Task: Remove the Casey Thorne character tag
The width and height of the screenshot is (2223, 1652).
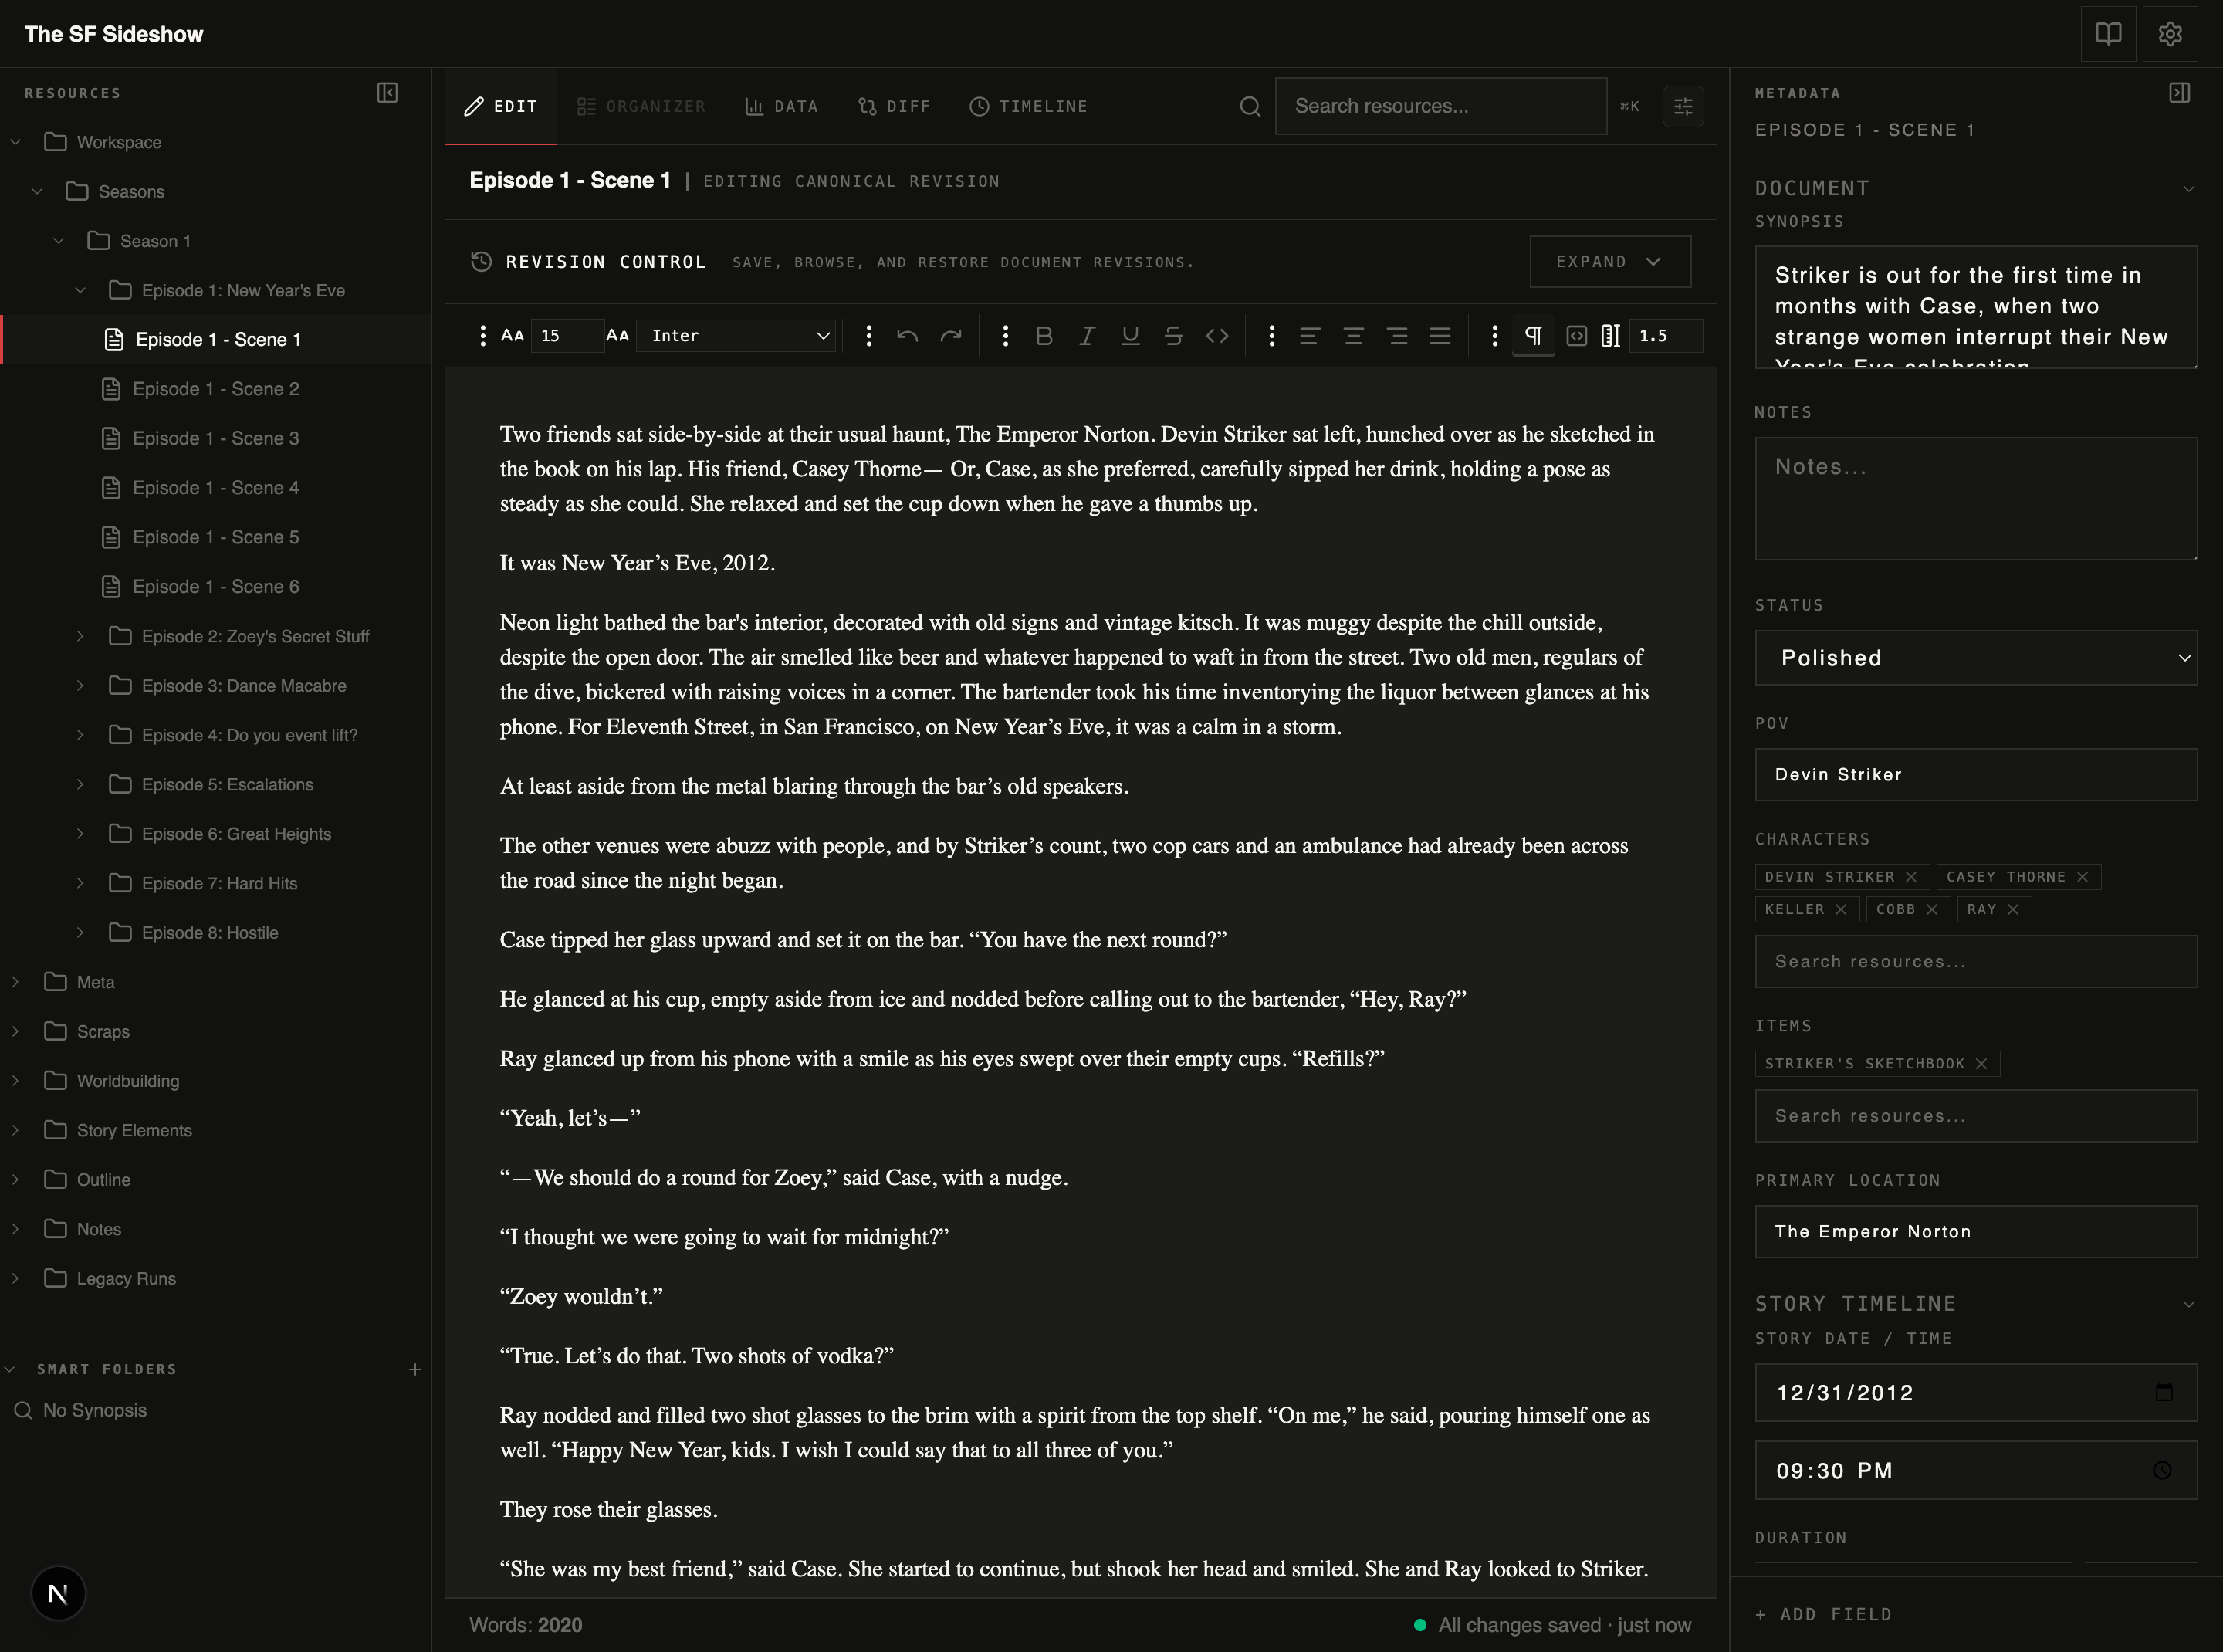Action: [2082, 877]
